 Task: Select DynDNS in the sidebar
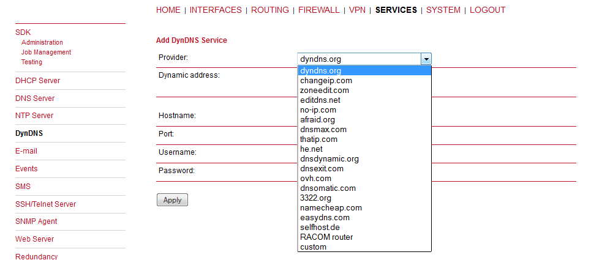point(29,133)
